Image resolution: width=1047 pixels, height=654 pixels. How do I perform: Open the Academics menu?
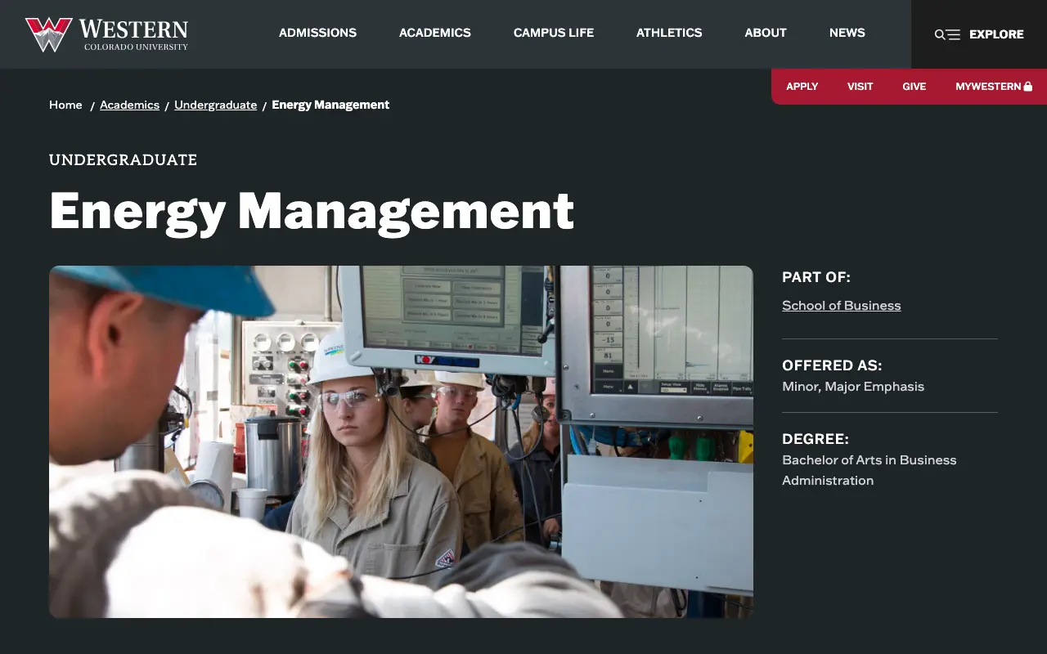[x=435, y=33]
